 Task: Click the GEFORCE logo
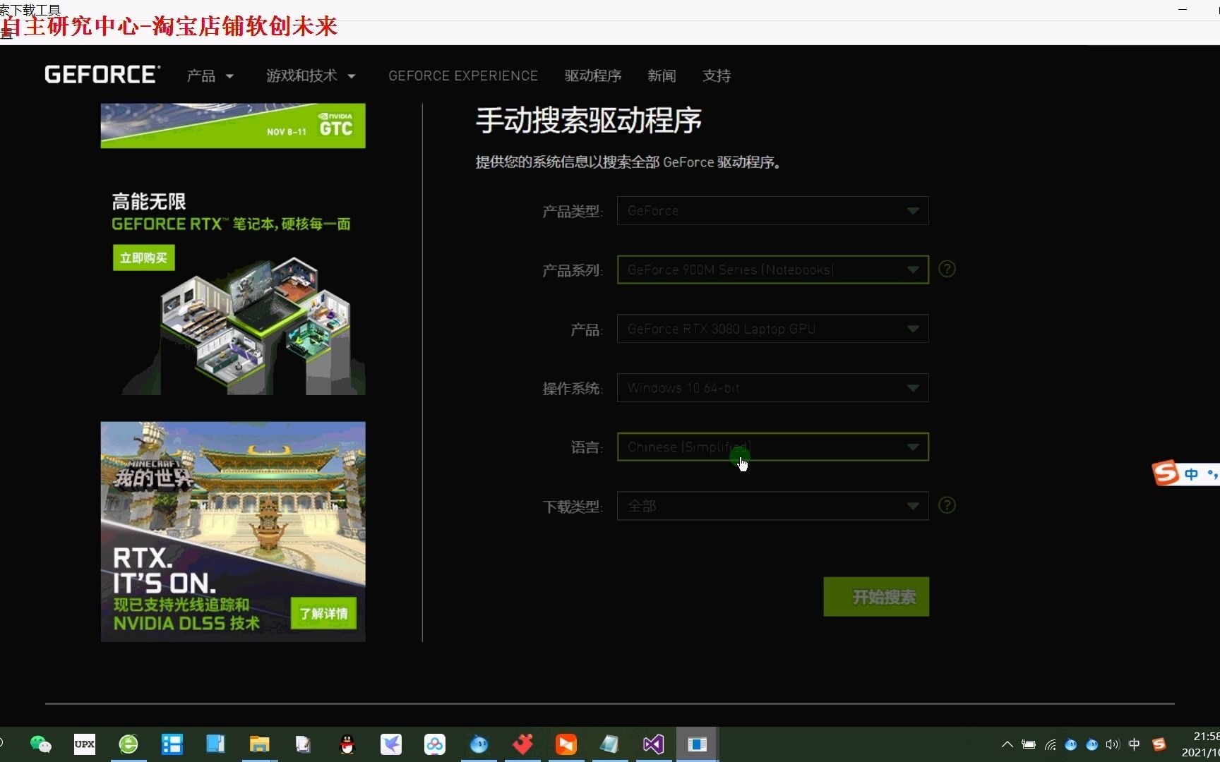click(x=102, y=74)
